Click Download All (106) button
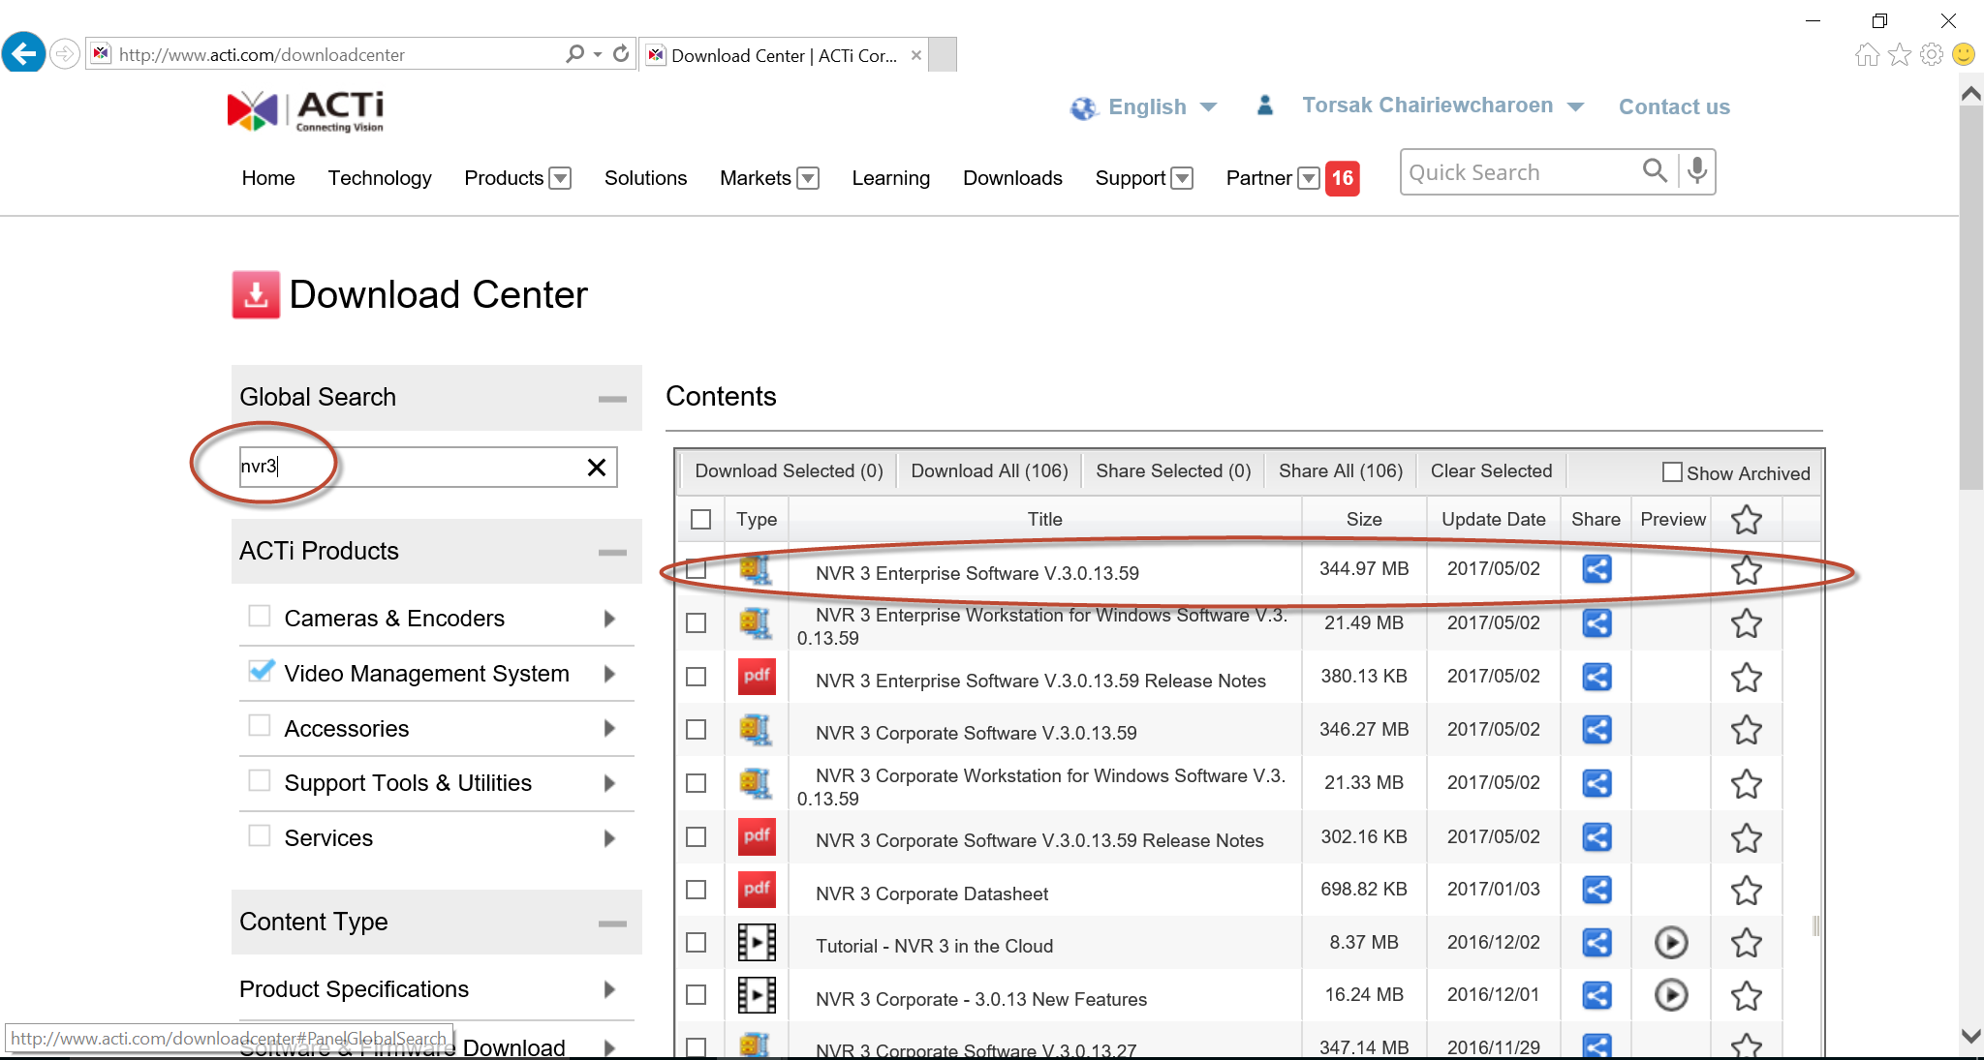This screenshot has width=1984, height=1060. (x=989, y=471)
